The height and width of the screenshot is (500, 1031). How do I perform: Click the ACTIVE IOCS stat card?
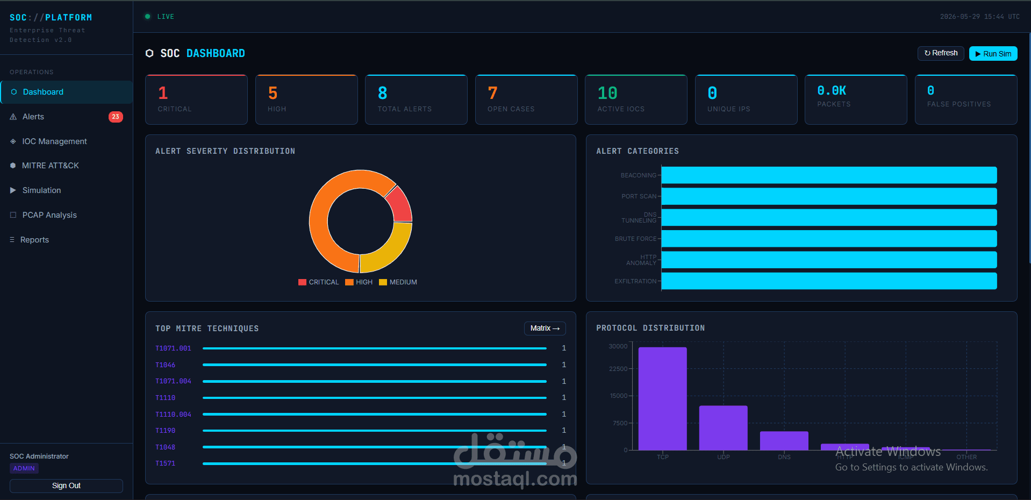click(636, 99)
